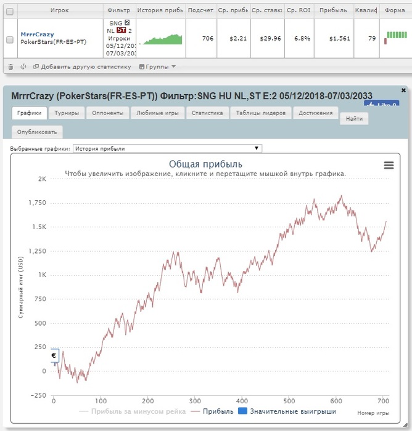This screenshot has width=412, height=431.
Task: Check the MrrrCrazy row checkbox
Action: point(10,39)
